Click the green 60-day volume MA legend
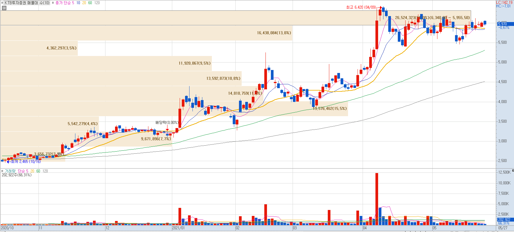The height and width of the screenshot is (232, 514). tap(38, 171)
